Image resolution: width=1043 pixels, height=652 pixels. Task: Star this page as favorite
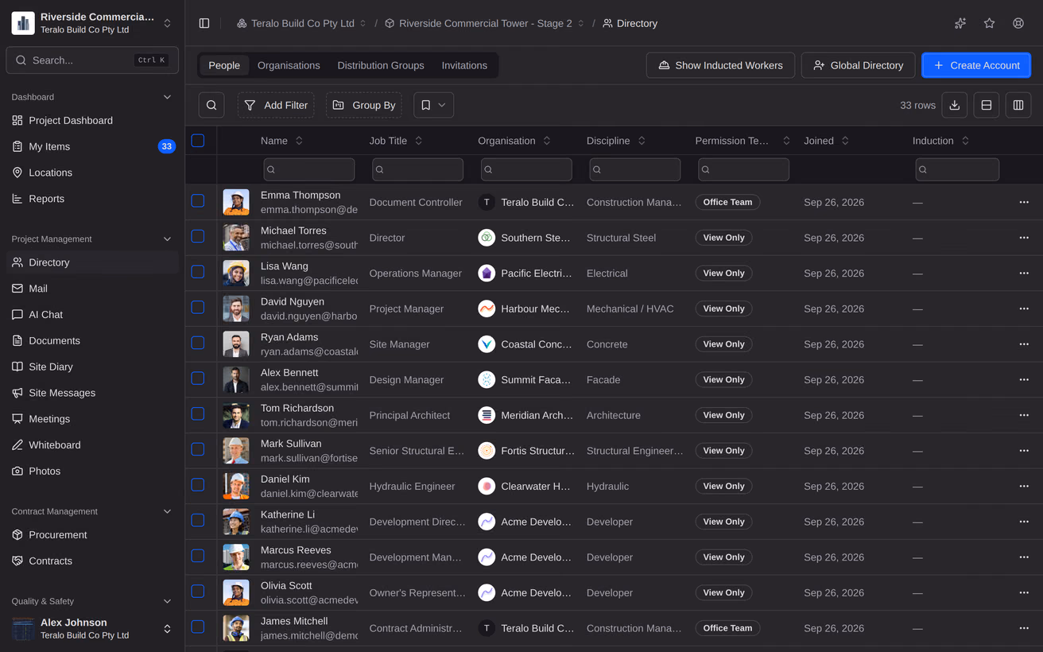click(989, 24)
